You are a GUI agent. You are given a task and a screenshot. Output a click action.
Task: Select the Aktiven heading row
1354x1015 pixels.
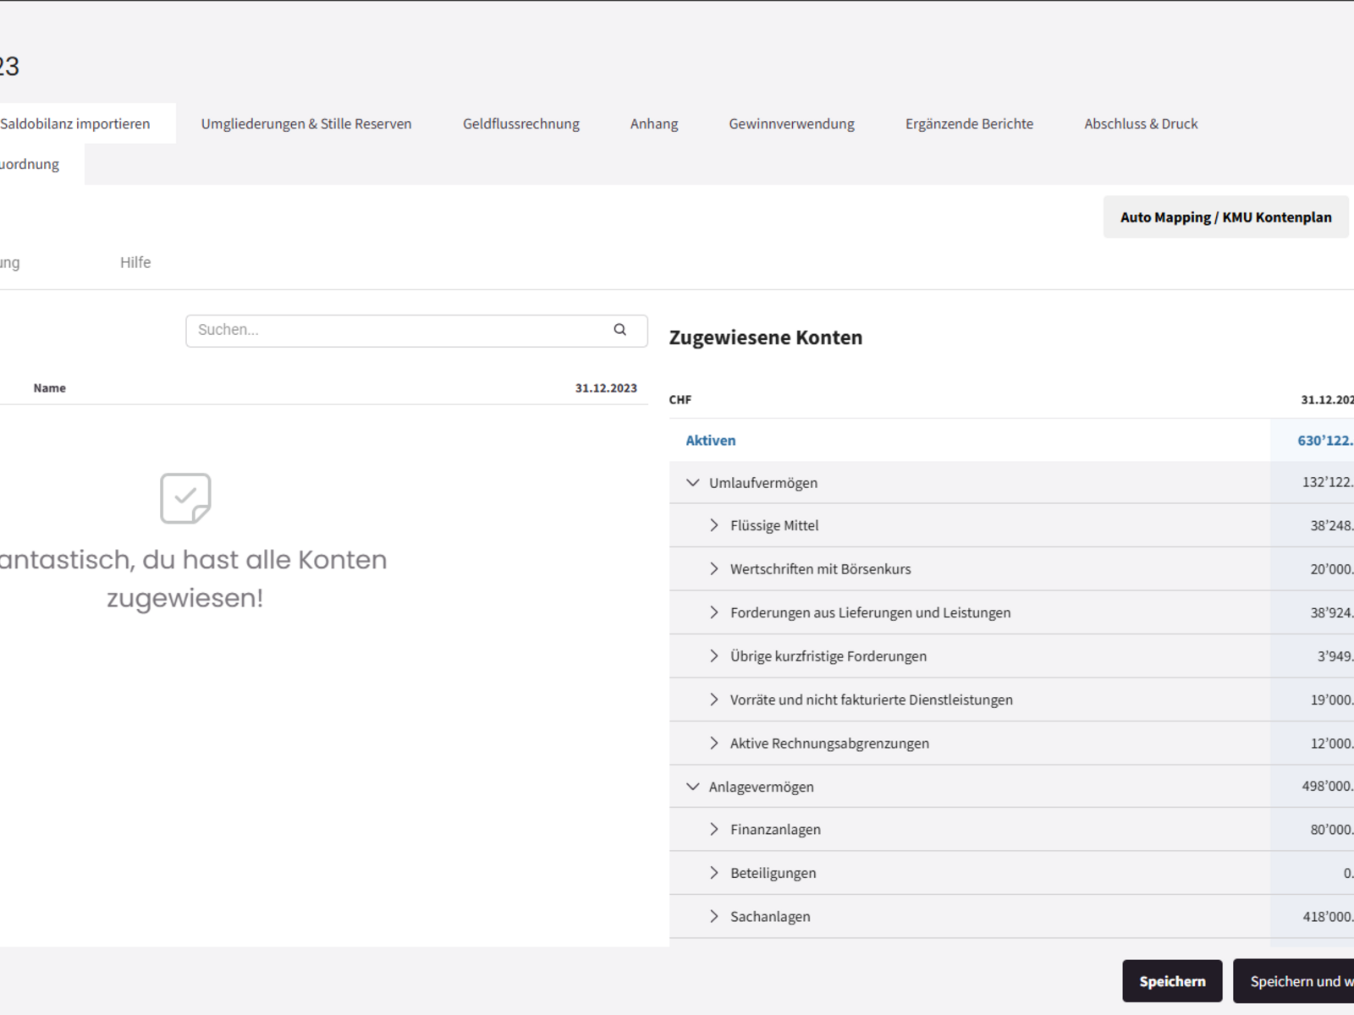click(x=711, y=441)
